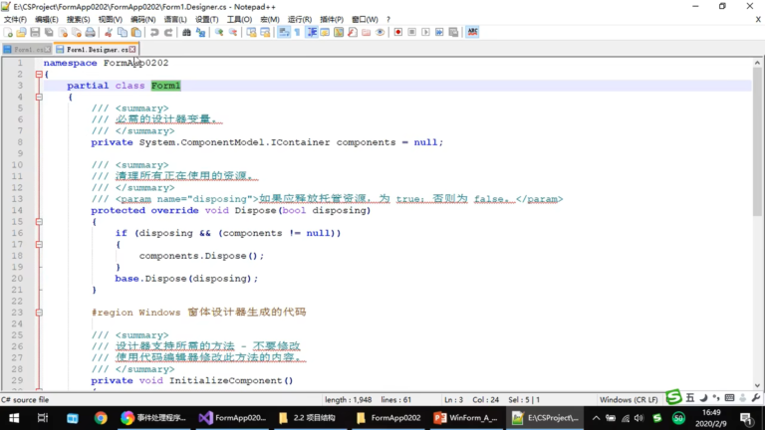Click the Windows (CR LF) status field

pyautogui.click(x=629, y=400)
